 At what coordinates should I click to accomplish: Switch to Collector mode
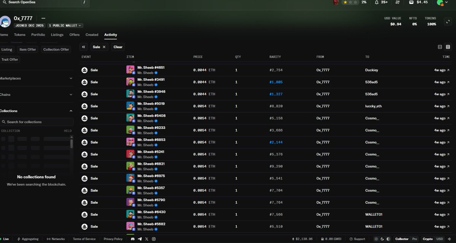pyautogui.click(x=402, y=239)
